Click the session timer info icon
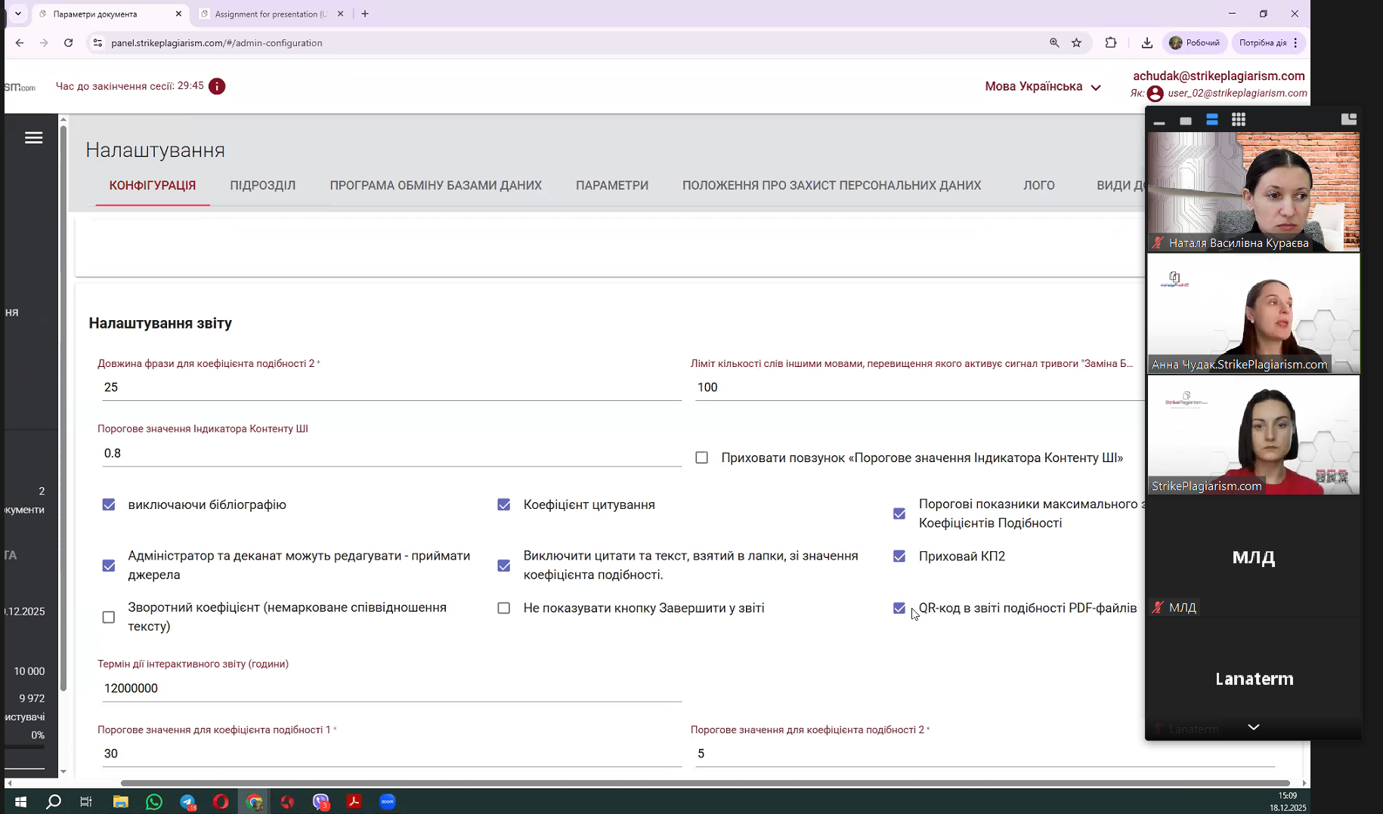1383x814 pixels. click(x=217, y=86)
